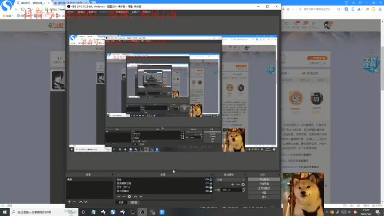Open browser favorites star dropdown arrow

pyautogui.click(x=293, y=9)
